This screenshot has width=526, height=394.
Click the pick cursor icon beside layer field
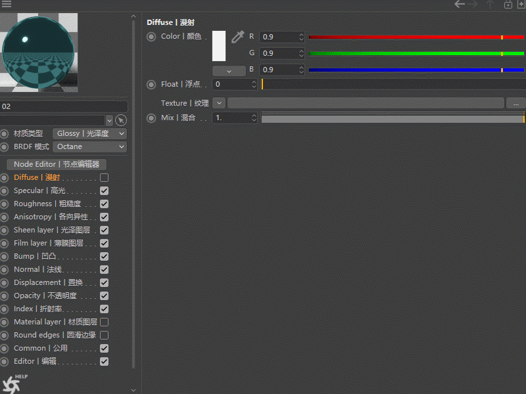coord(121,120)
